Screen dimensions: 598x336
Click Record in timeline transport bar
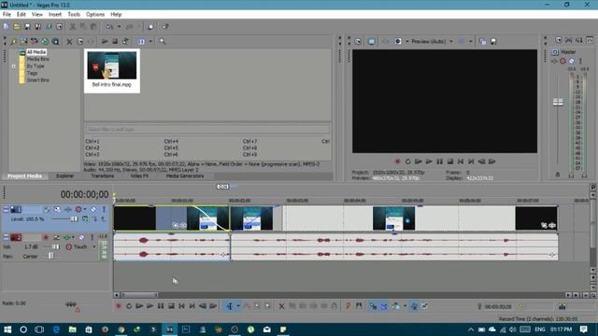[119, 306]
